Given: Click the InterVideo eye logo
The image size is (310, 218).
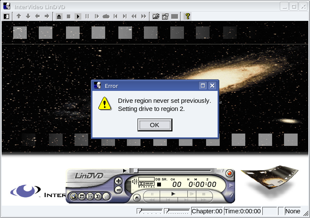Looking at the screenshot, I should [25, 191].
